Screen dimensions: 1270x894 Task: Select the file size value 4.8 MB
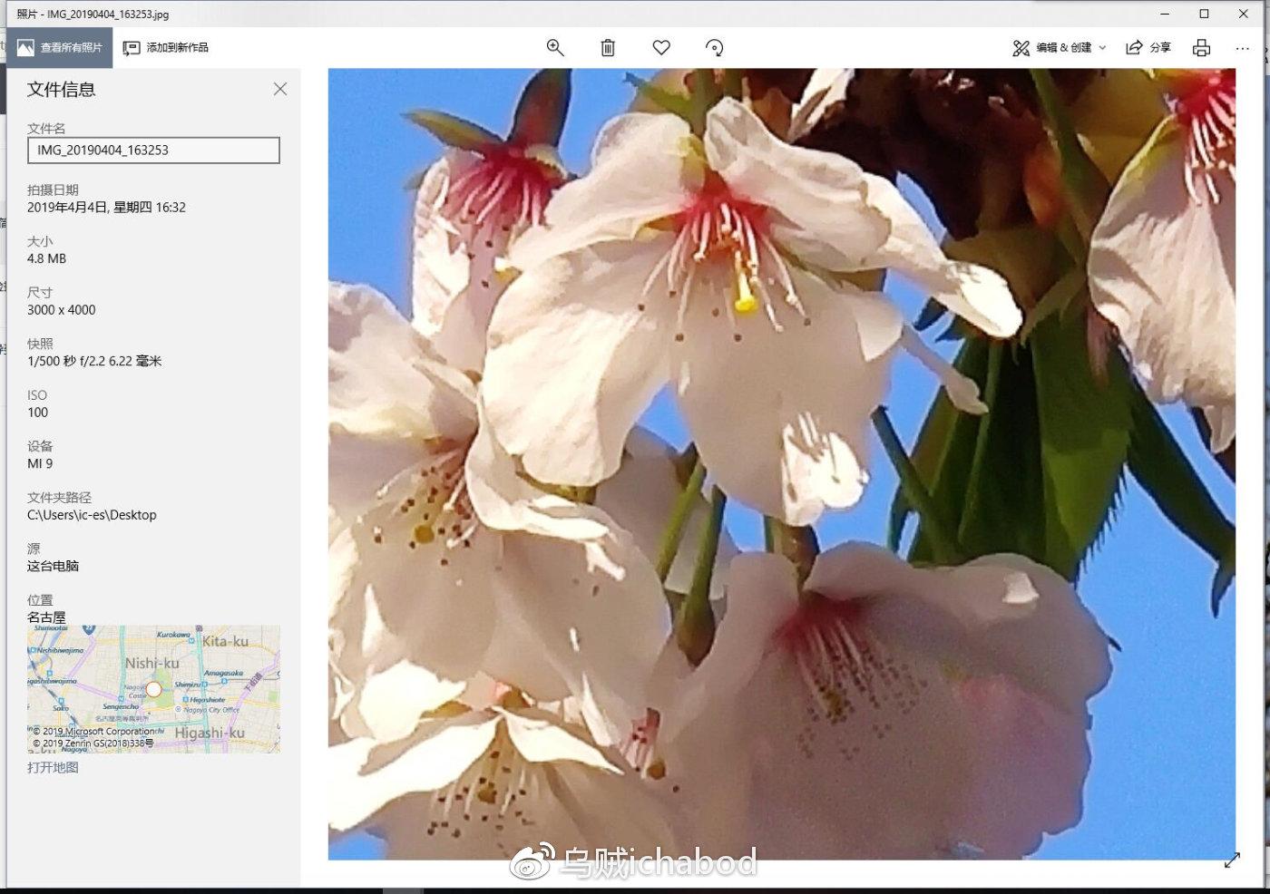[x=46, y=258]
